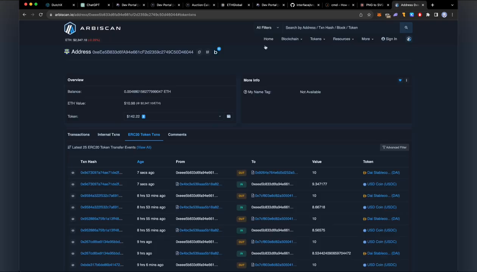Expand the More menu
This screenshot has height=272, width=477.
click(367, 39)
